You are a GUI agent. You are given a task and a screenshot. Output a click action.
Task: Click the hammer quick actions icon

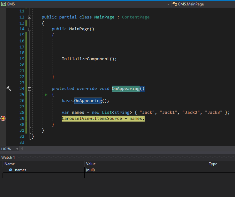click(x=9, y=89)
